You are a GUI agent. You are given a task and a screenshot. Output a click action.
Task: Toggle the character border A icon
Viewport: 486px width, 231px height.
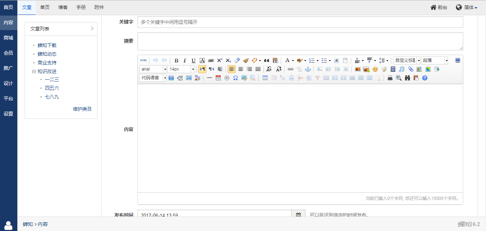202,60
